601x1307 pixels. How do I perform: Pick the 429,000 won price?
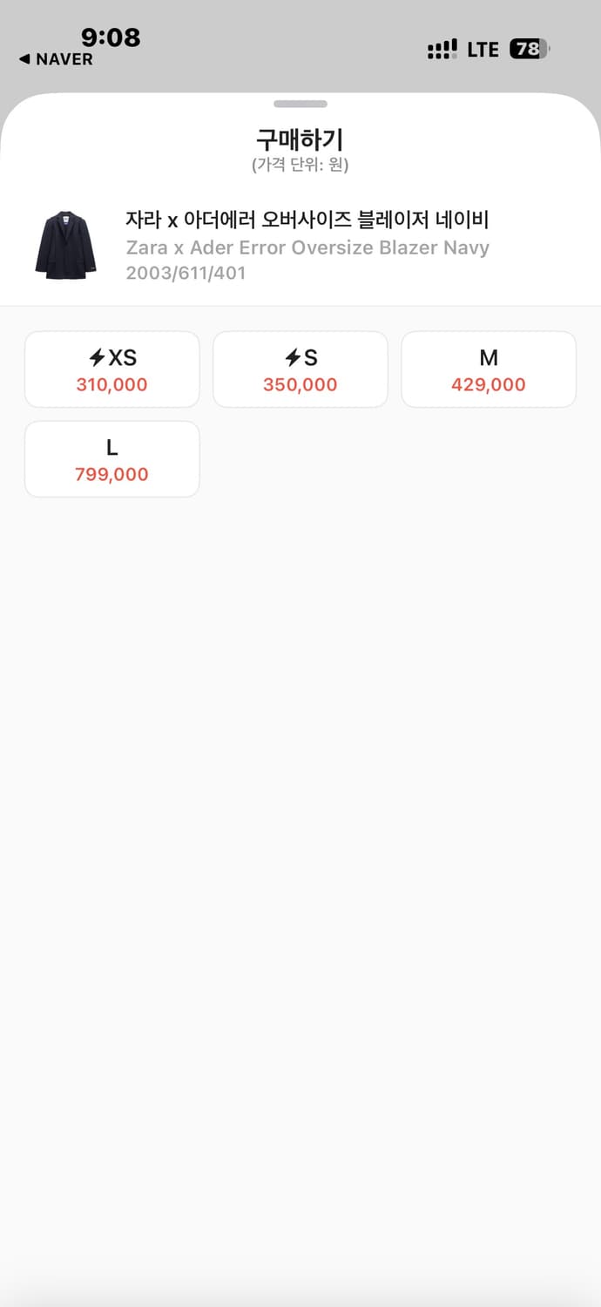(488, 385)
